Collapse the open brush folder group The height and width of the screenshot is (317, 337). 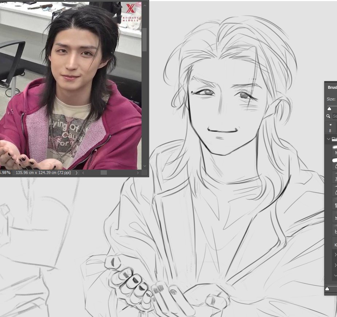(x=328, y=139)
